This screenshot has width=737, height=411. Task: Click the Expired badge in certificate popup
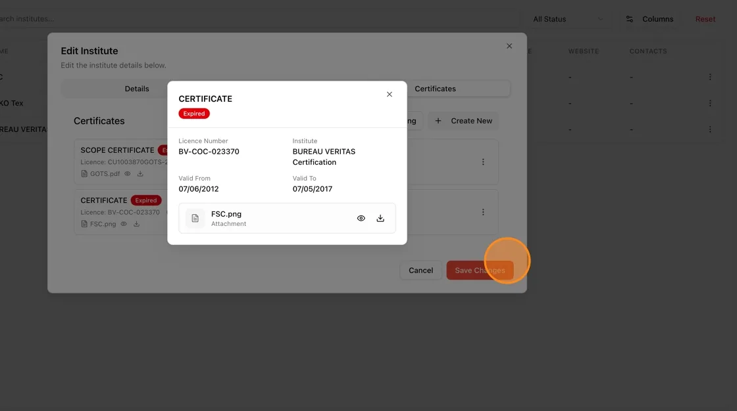(194, 114)
